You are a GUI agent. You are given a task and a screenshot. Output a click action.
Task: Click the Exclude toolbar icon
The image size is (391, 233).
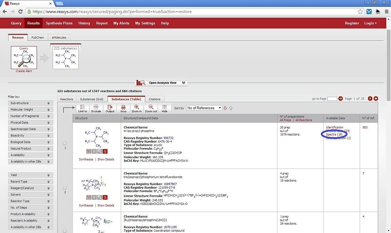tap(96, 108)
